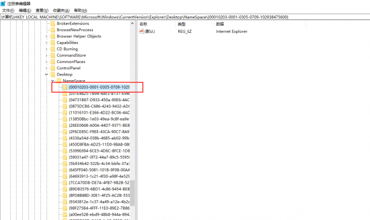Click folder icon of {138508bc-1e03 key
Viewport: 370px width, 220px height.
point(65,119)
